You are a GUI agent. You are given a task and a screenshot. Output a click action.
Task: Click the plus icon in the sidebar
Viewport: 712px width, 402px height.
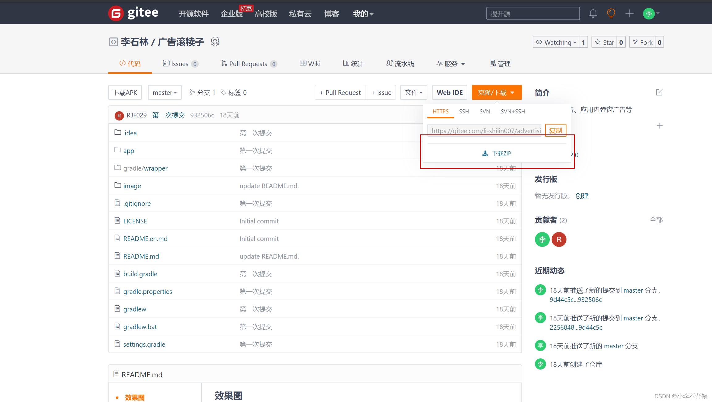pyautogui.click(x=659, y=126)
